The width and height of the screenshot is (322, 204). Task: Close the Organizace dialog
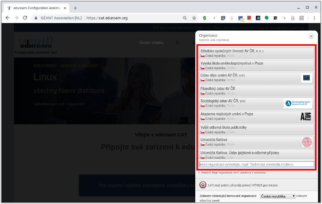311,36
